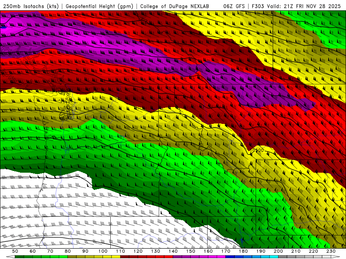
Task: Click the legend value 120
Action: tap(138, 251)
